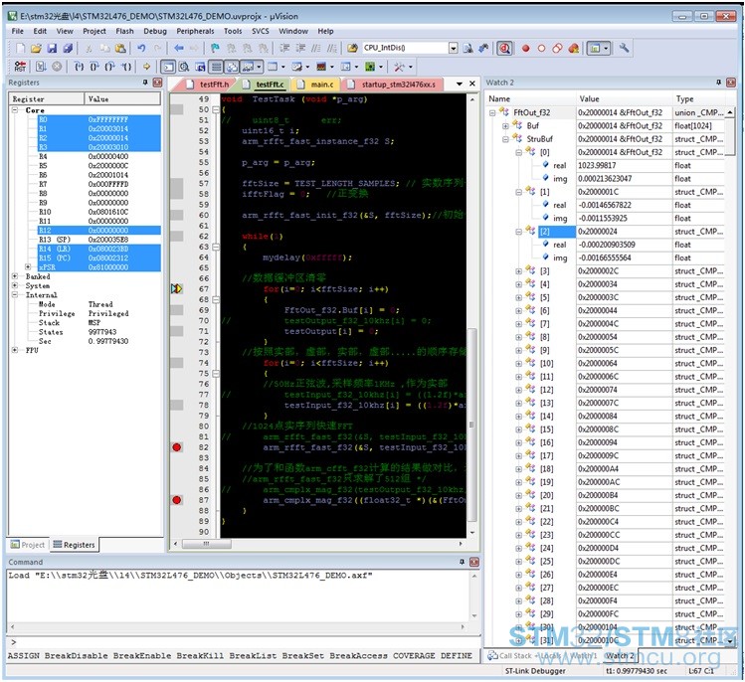Kill all breakpoints in current target
This screenshot has height=682, width=745.
coord(574,49)
